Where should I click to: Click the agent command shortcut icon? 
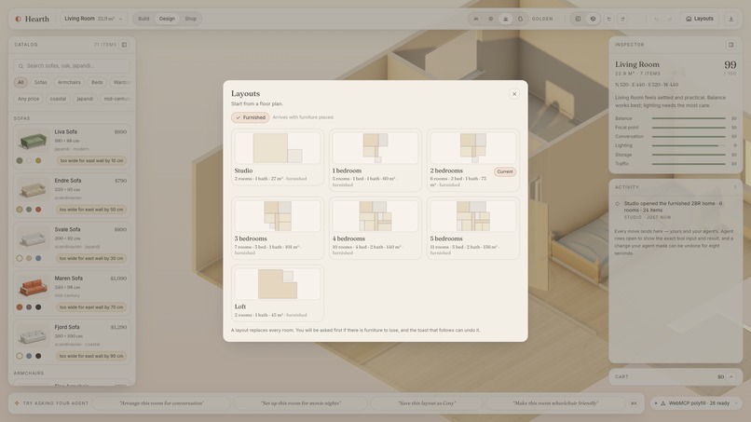[634, 403]
